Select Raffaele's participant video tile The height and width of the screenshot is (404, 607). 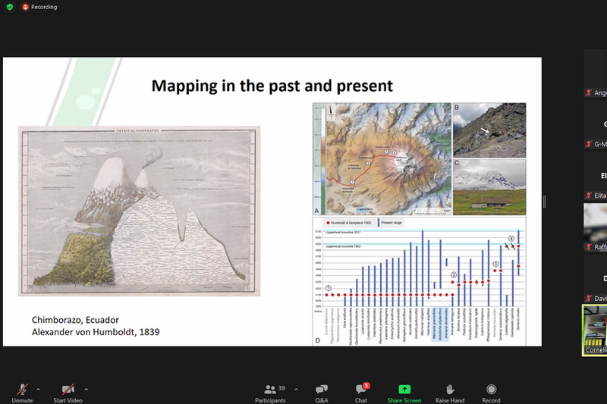point(596,227)
